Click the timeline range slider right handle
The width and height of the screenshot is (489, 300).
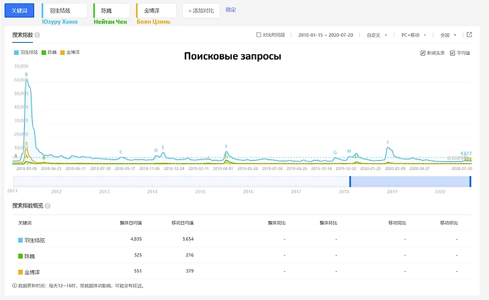coord(470,181)
